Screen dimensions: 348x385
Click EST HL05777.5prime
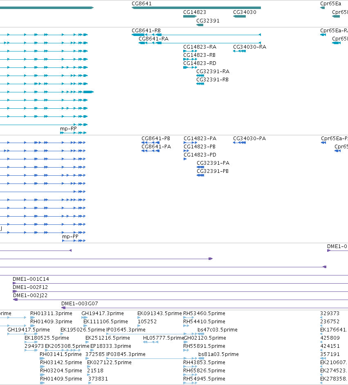coord(164,338)
